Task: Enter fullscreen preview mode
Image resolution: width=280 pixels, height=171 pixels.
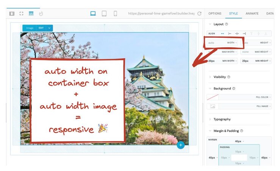Action: point(22,14)
